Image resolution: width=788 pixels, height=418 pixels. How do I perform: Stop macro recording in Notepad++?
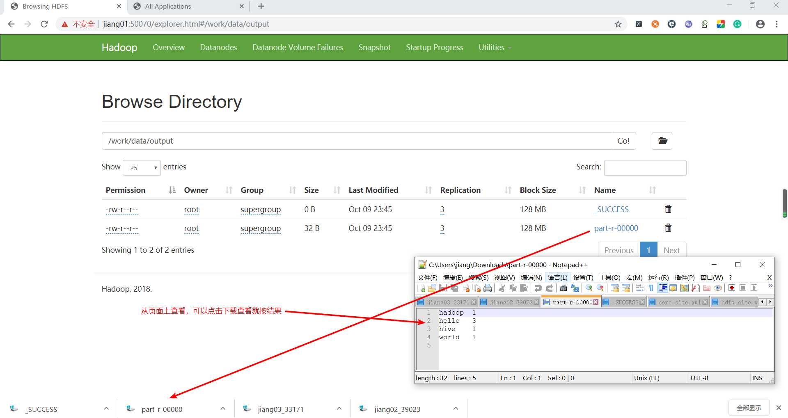743,288
